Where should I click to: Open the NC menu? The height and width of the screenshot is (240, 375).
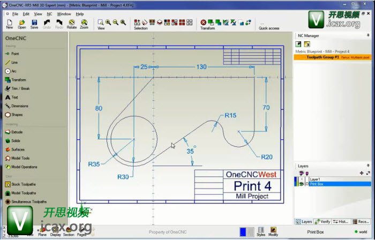pos(49,14)
